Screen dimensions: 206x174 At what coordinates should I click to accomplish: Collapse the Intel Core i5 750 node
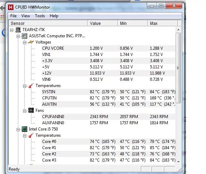(x=18, y=129)
